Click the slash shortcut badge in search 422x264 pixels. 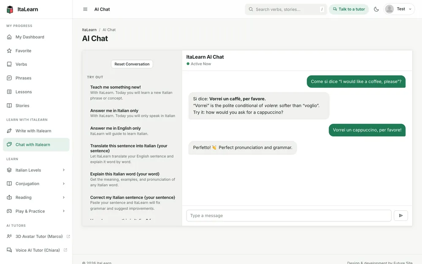(x=322, y=9)
